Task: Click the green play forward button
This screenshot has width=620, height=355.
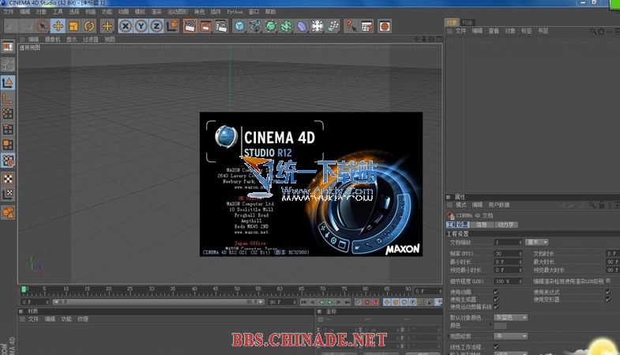Action: 329,302
